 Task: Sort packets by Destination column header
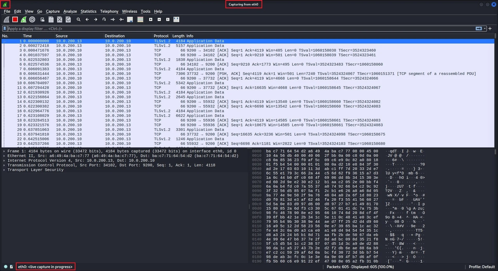pyautogui.click(x=128, y=36)
